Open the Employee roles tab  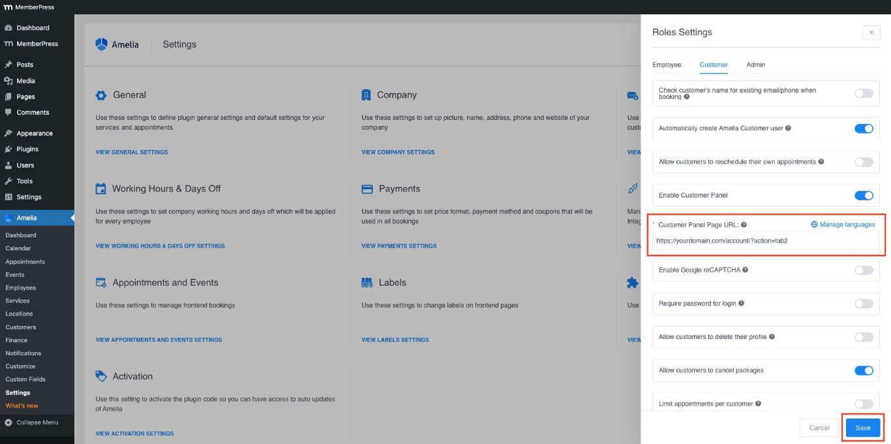[x=667, y=65]
